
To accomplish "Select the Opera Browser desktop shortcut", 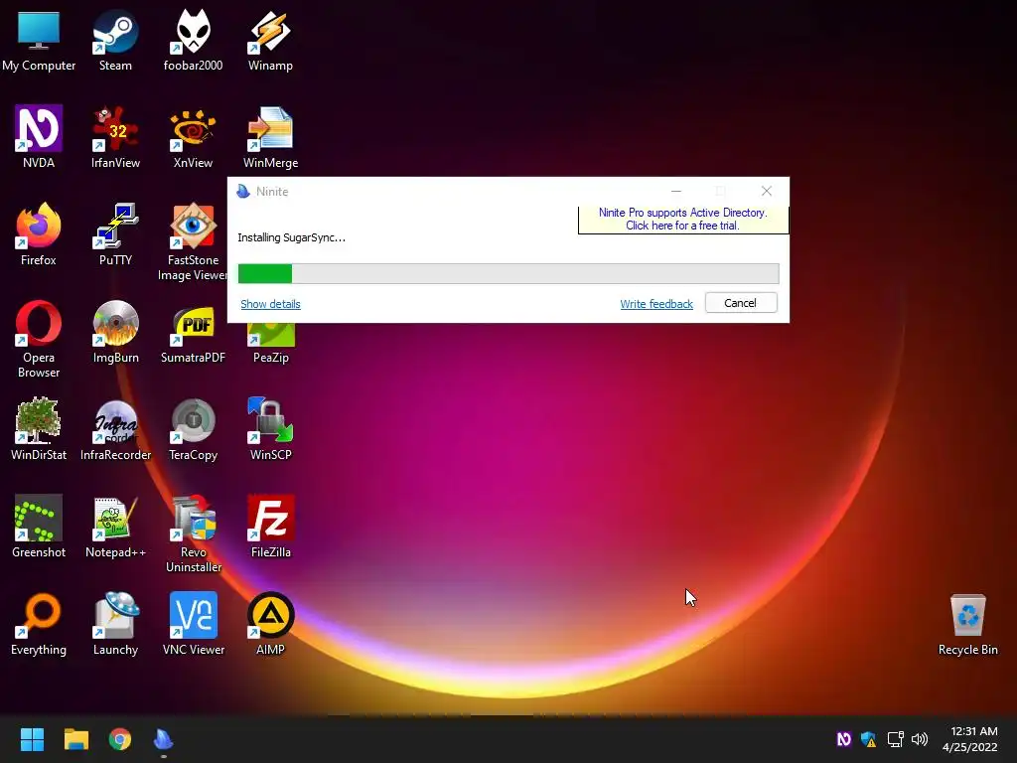I will [x=39, y=340].
